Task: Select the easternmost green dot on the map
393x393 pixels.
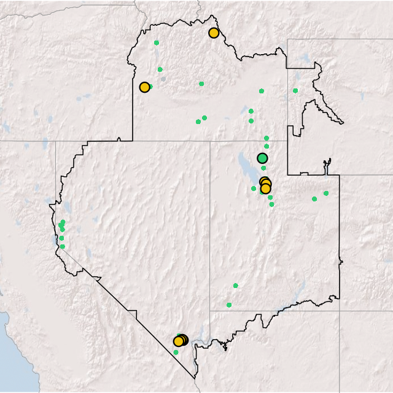Action: tap(326, 193)
